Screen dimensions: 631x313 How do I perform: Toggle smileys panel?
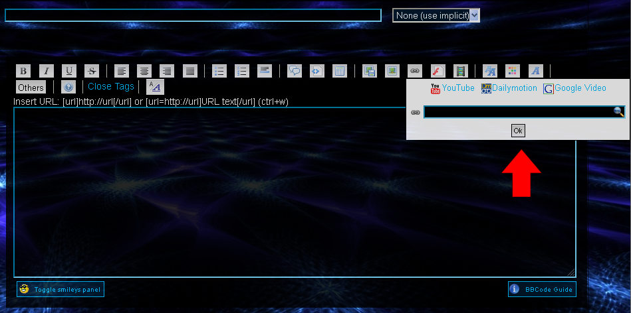61,289
